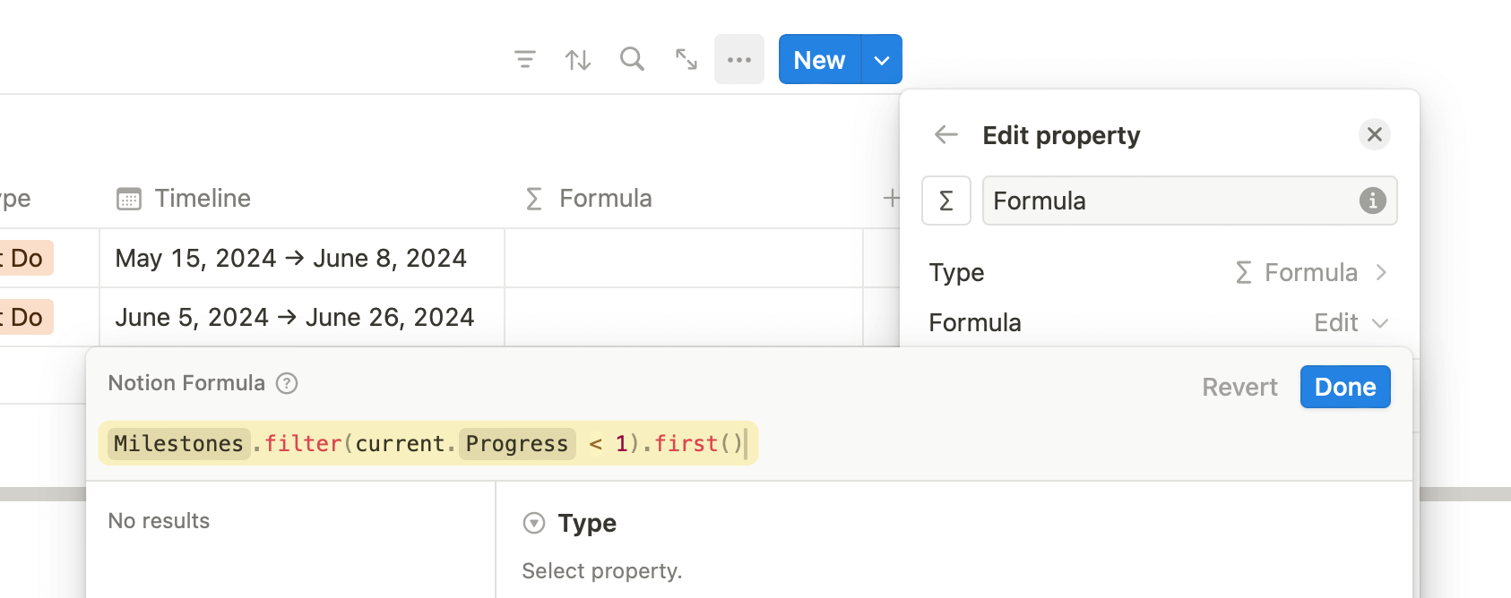Click the filter icon in toolbar
This screenshot has width=1511, height=598.
point(525,60)
